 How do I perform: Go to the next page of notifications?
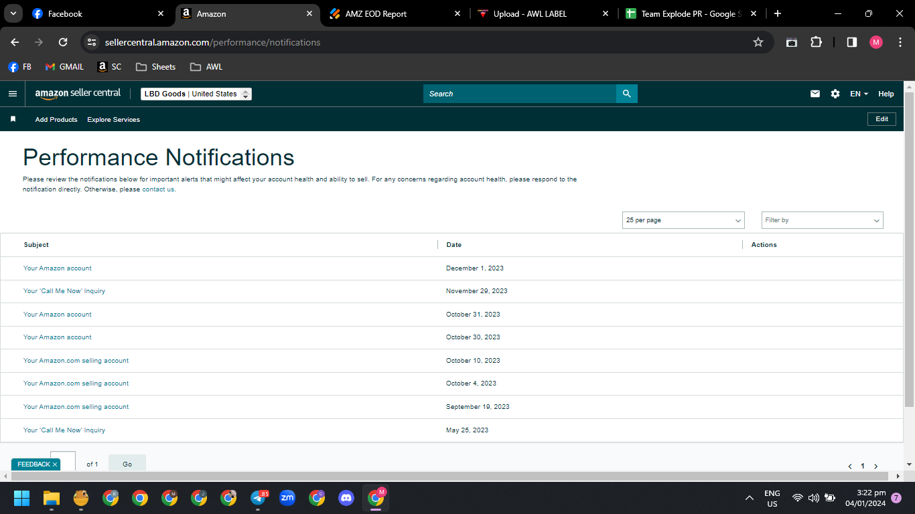click(875, 466)
